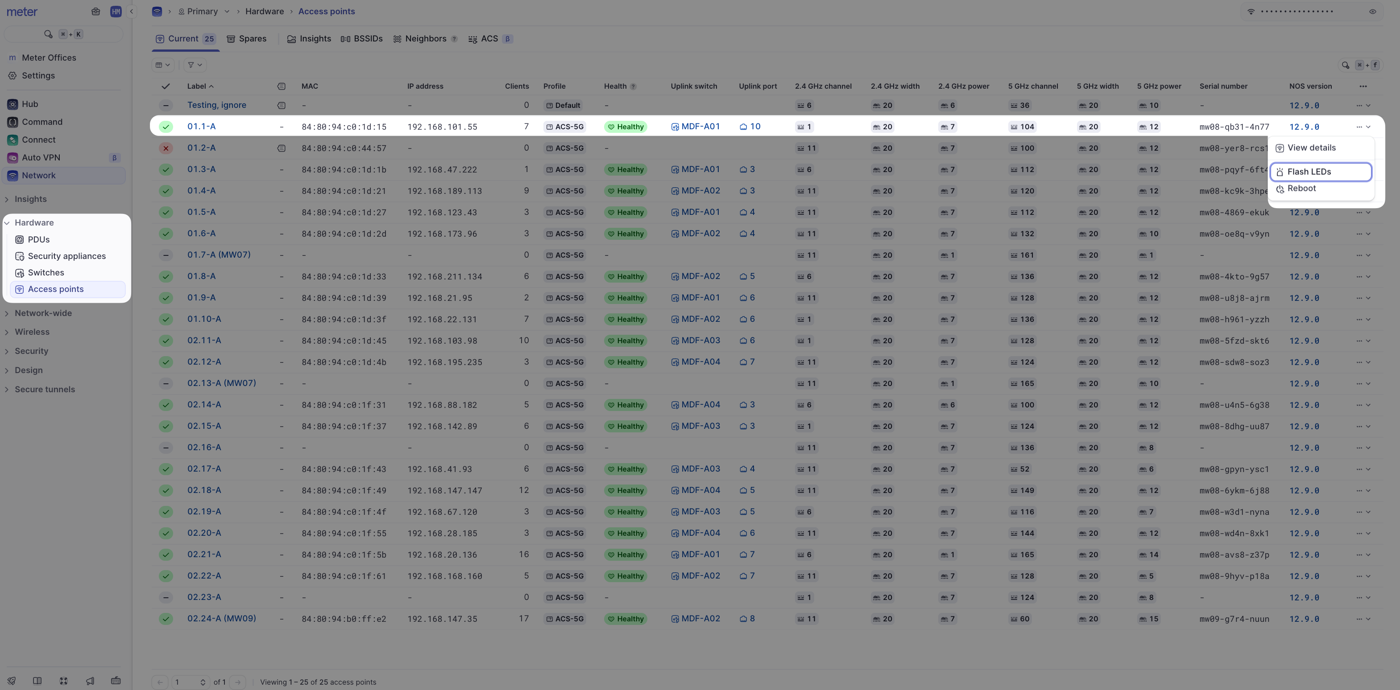The height and width of the screenshot is (690, 1400).
Task: Open the filter dropdown above the table
Action: click(194, 65)
